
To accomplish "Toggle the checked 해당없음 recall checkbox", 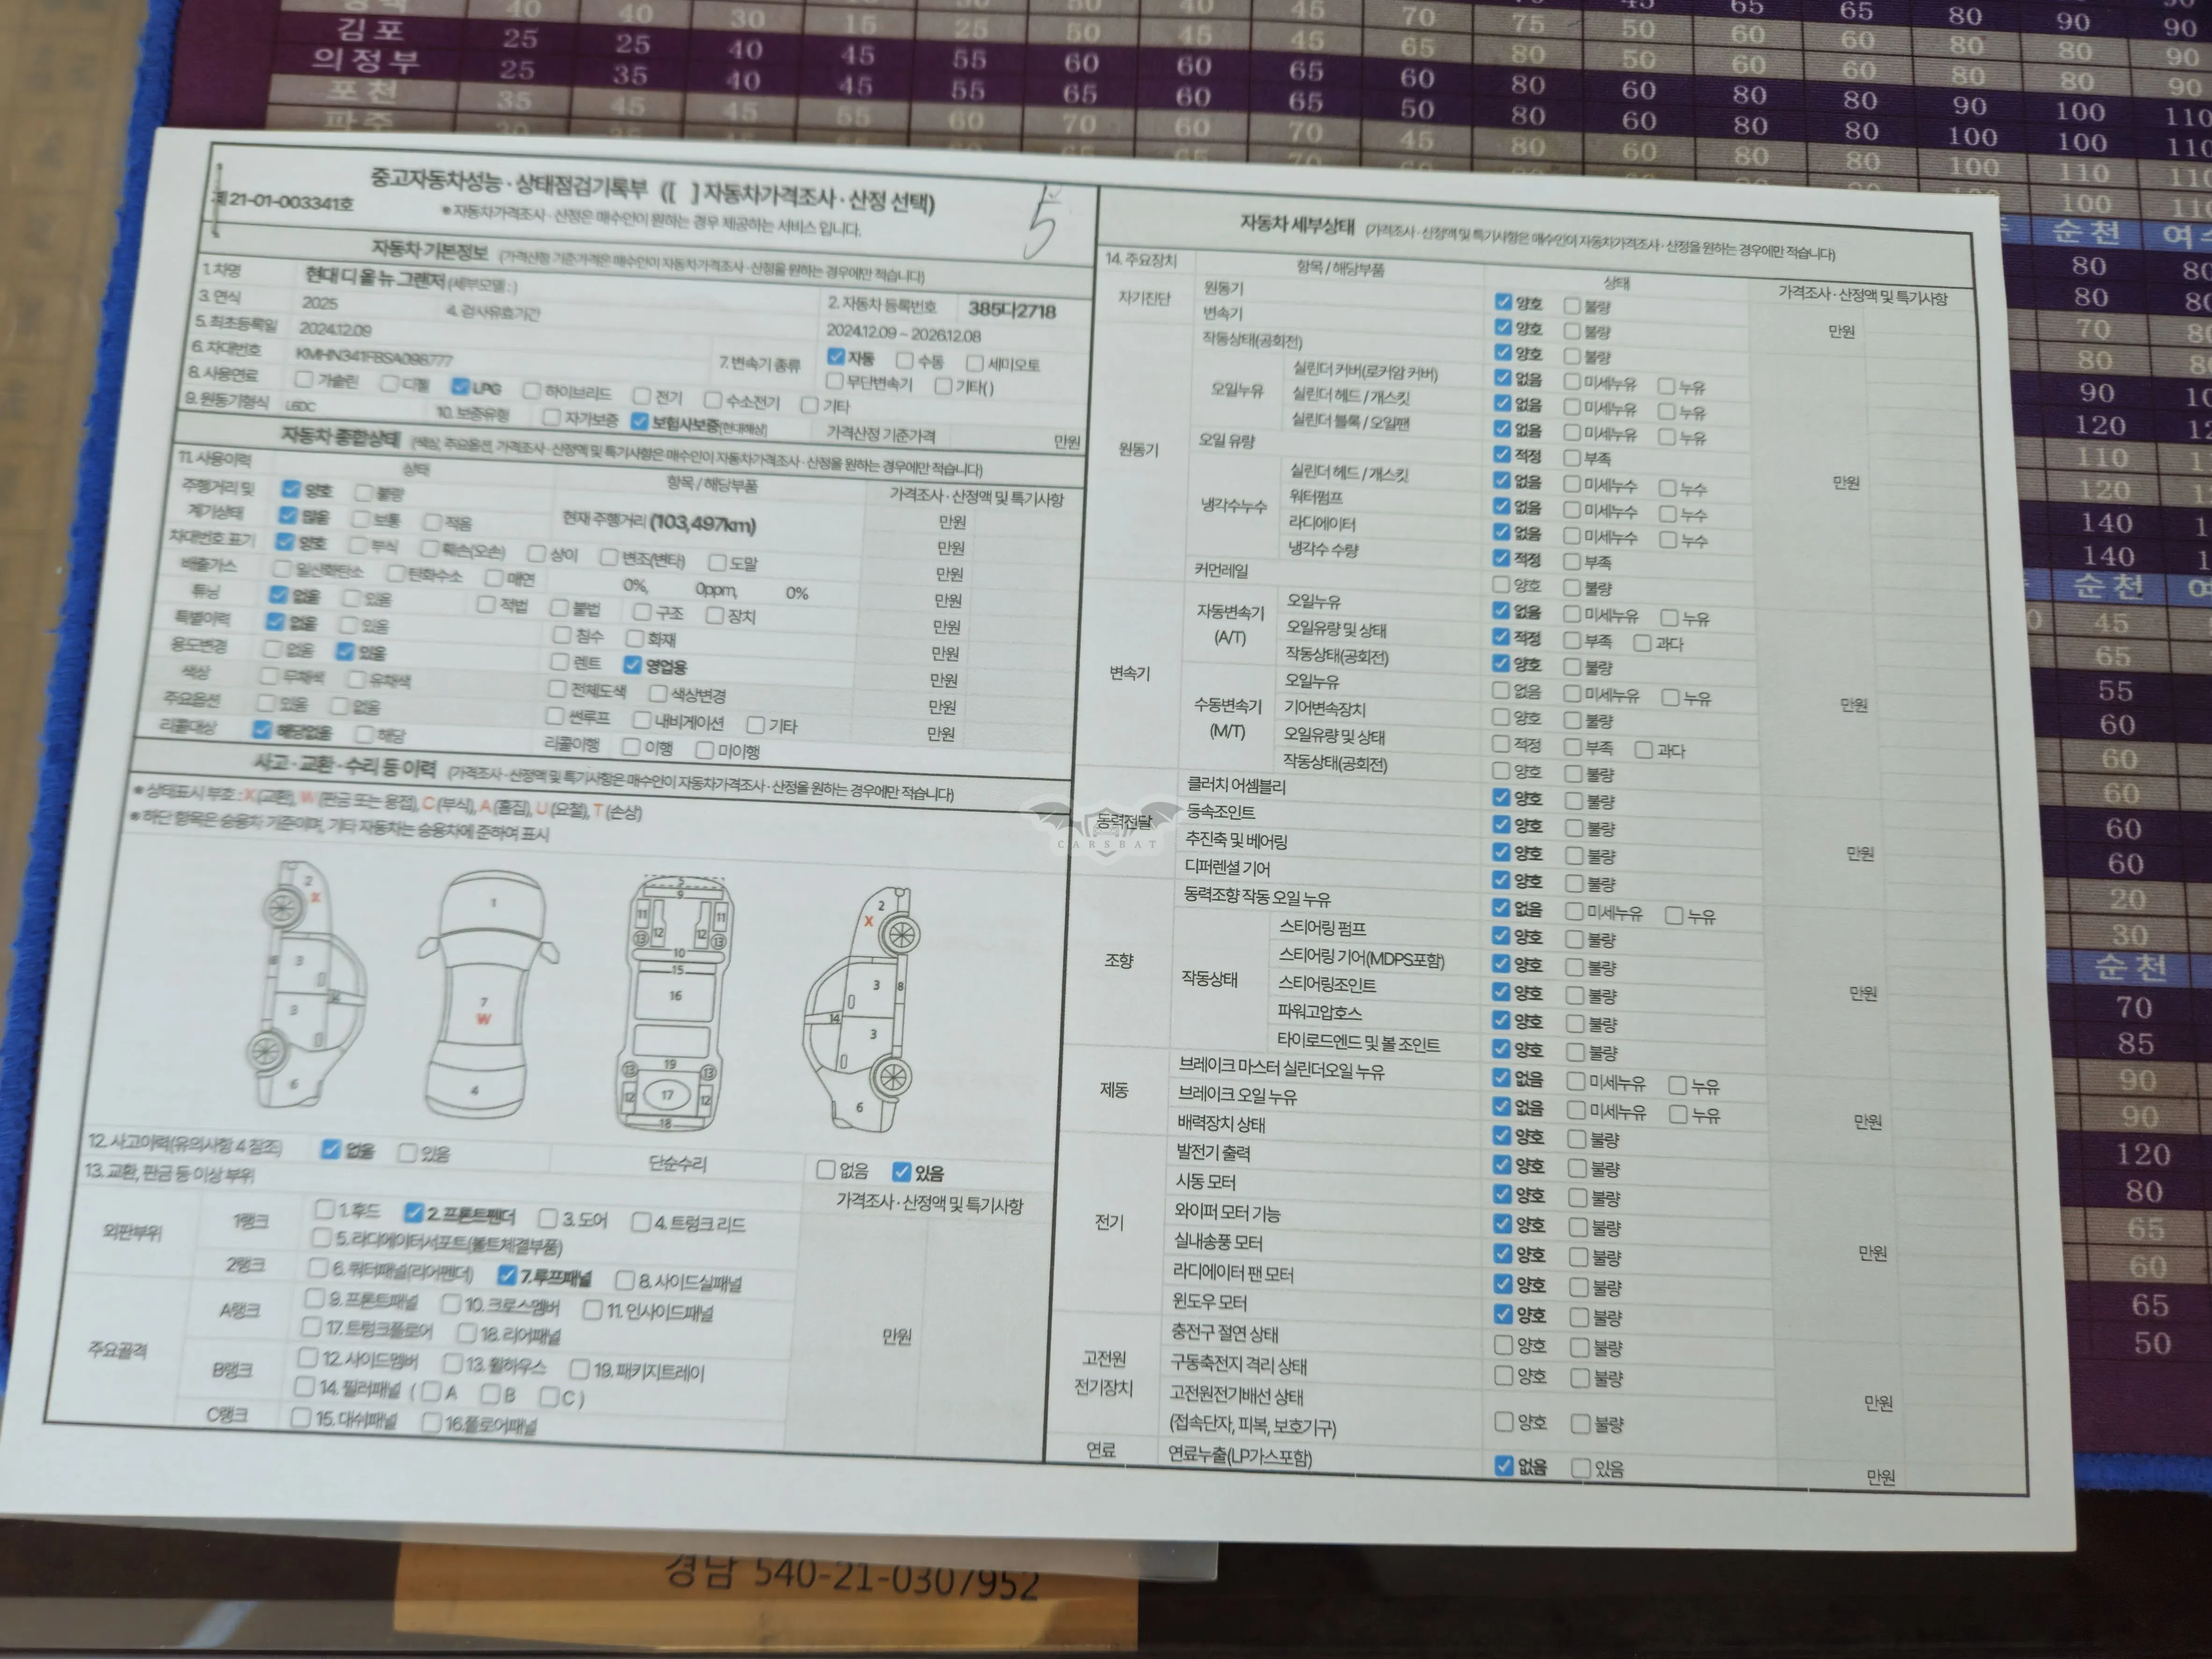I will 262,729.
